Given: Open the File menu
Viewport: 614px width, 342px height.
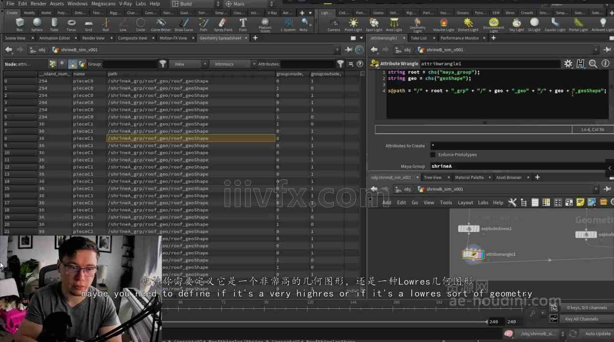Looking at the screenshot, I should coord(10,3).
